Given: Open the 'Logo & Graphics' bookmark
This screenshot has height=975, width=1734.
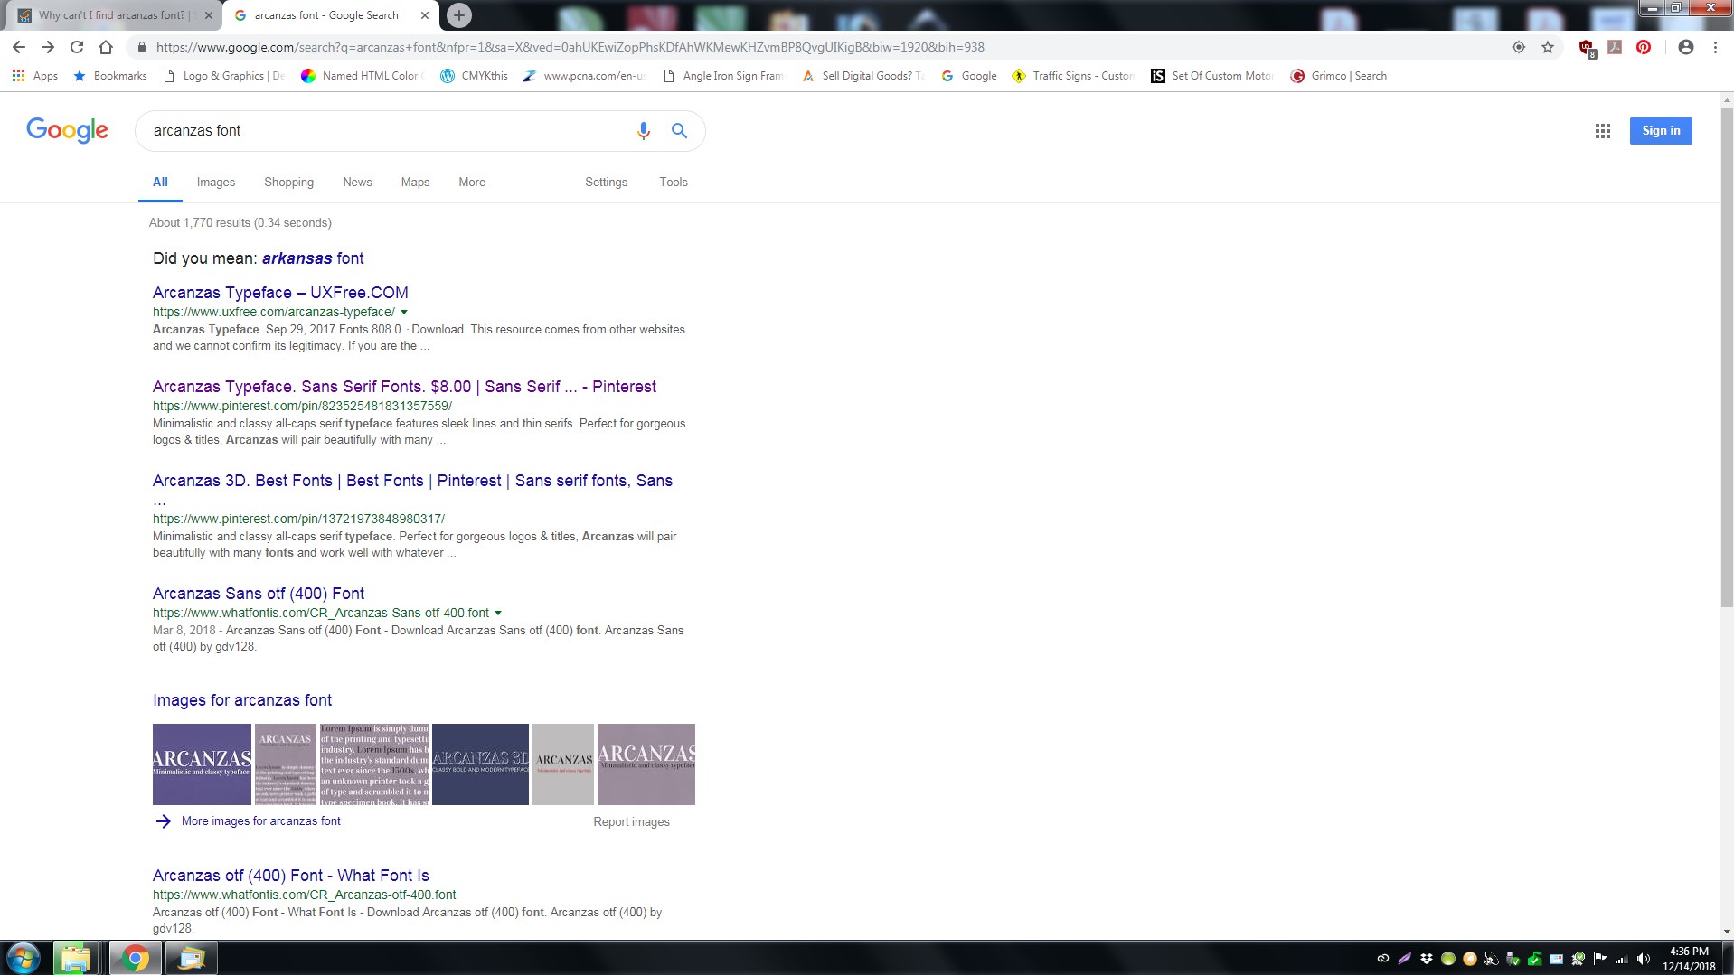Looking at the screenshot, I should click(x=224, y=76).
